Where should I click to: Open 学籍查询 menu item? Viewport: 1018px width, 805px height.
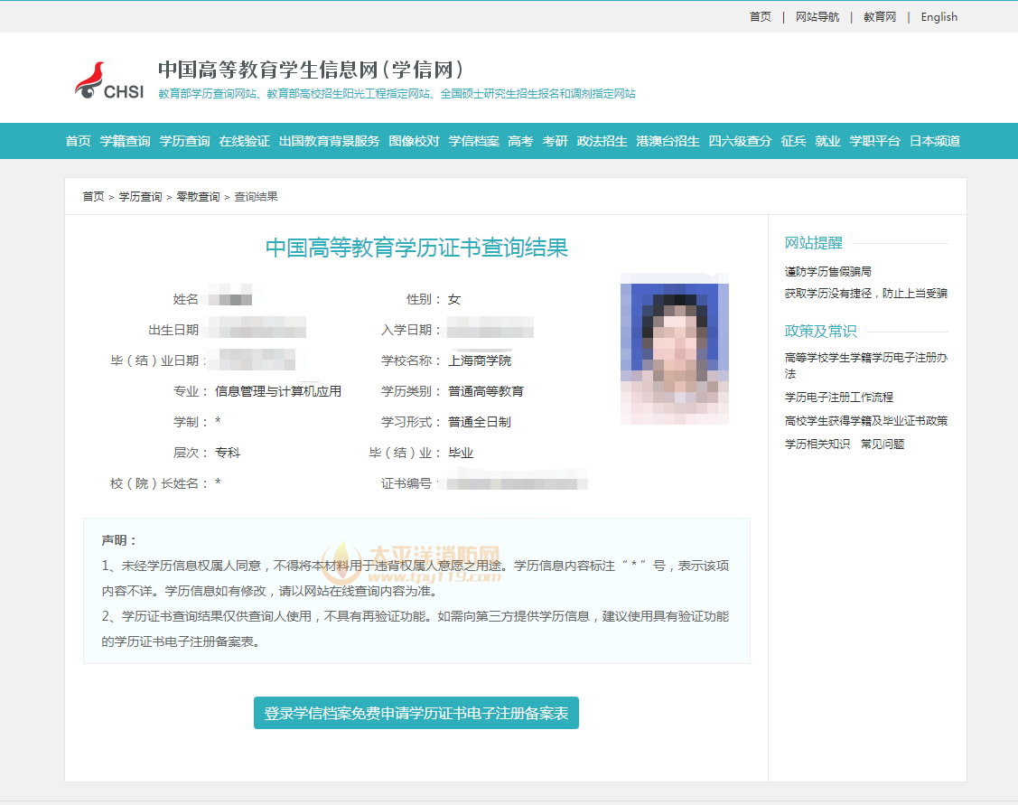coord(126,141)
